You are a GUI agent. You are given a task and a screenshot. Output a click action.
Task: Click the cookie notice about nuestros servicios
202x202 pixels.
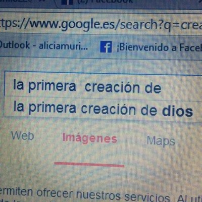coord(101,195)
